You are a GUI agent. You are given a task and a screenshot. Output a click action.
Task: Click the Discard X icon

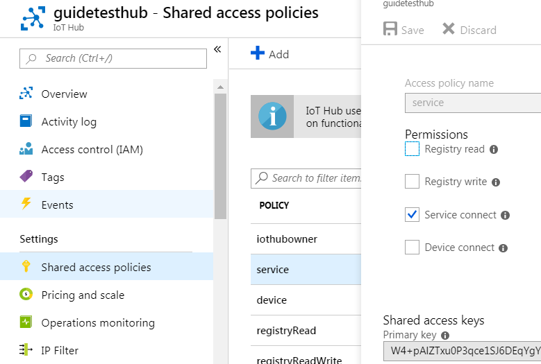[x=449, y=28]
